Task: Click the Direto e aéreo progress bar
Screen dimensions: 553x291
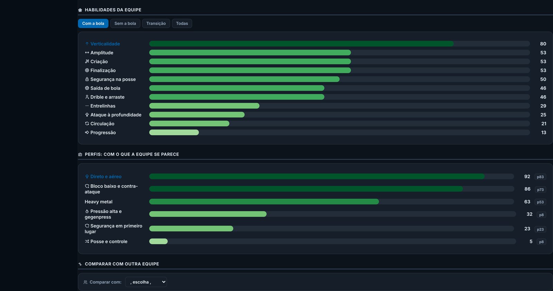Action: pos(331,176)
